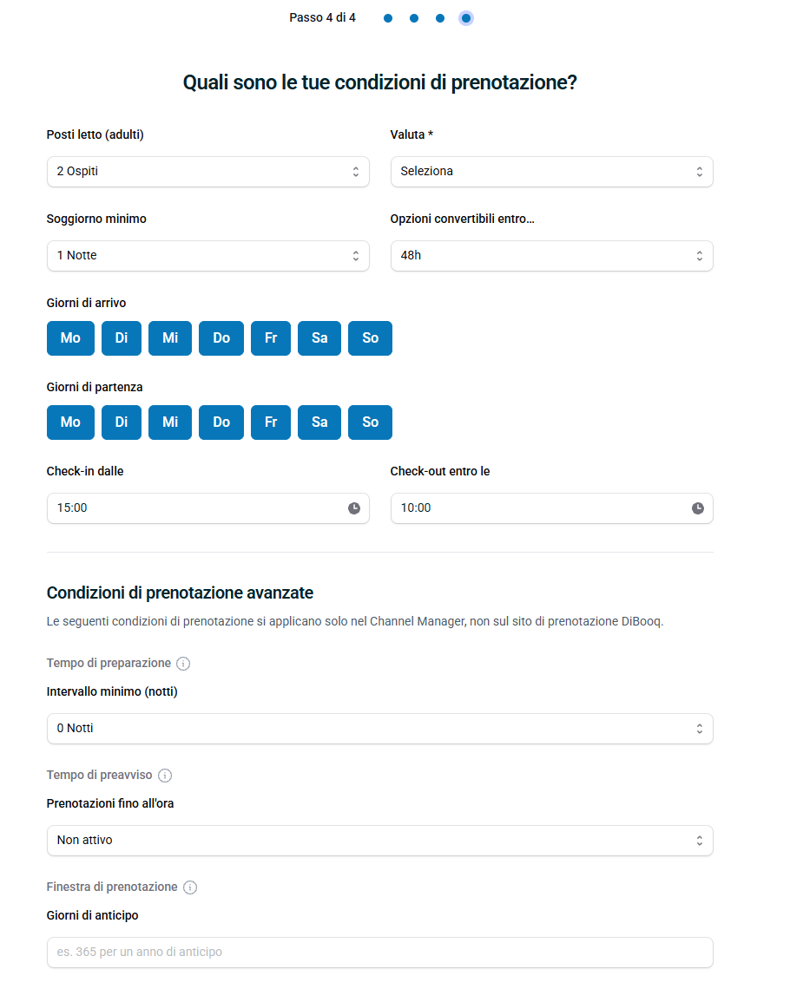
Task: Click the info icon beside Tempo di preparazione
Action: pyautogui.click(x=183, y=664)
